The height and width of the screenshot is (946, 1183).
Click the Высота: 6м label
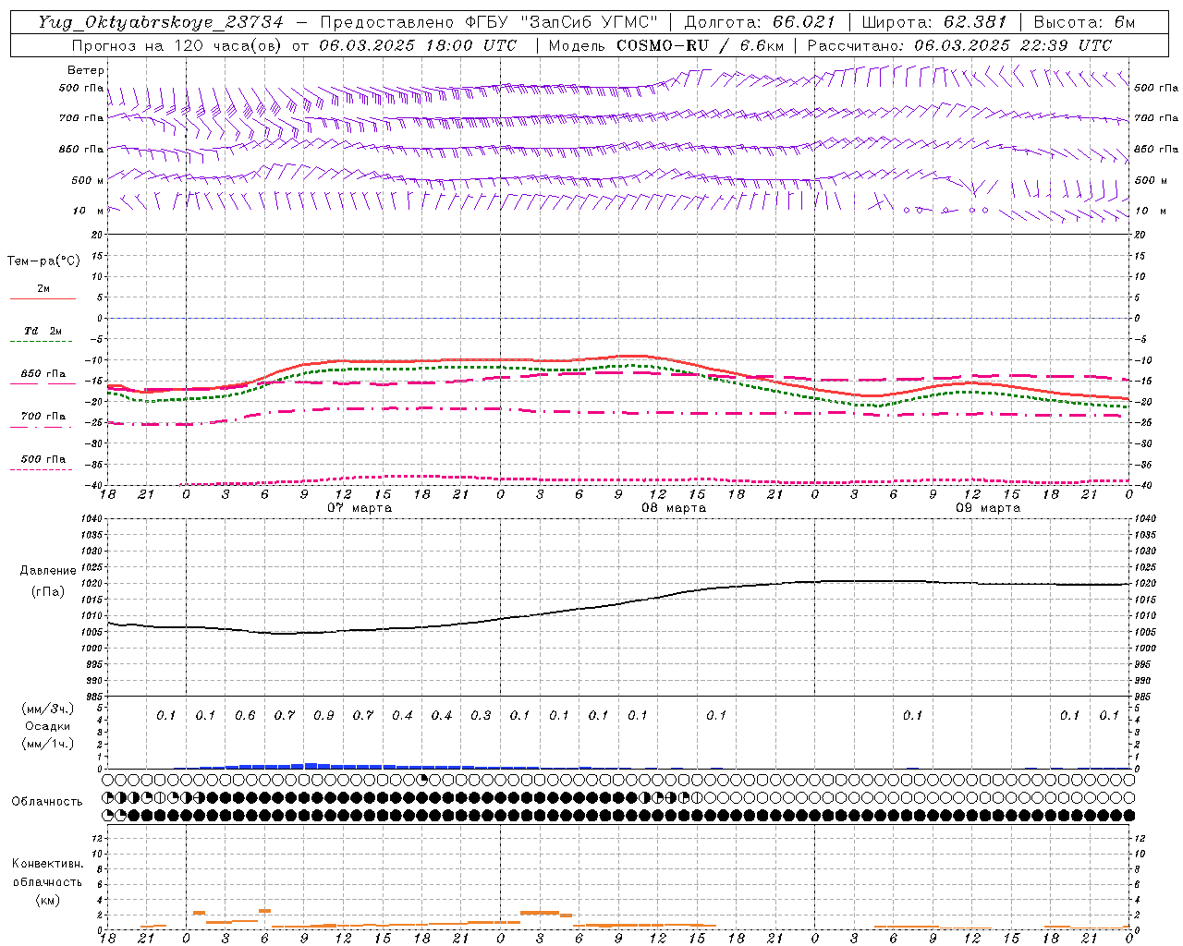pos(1083,22)
